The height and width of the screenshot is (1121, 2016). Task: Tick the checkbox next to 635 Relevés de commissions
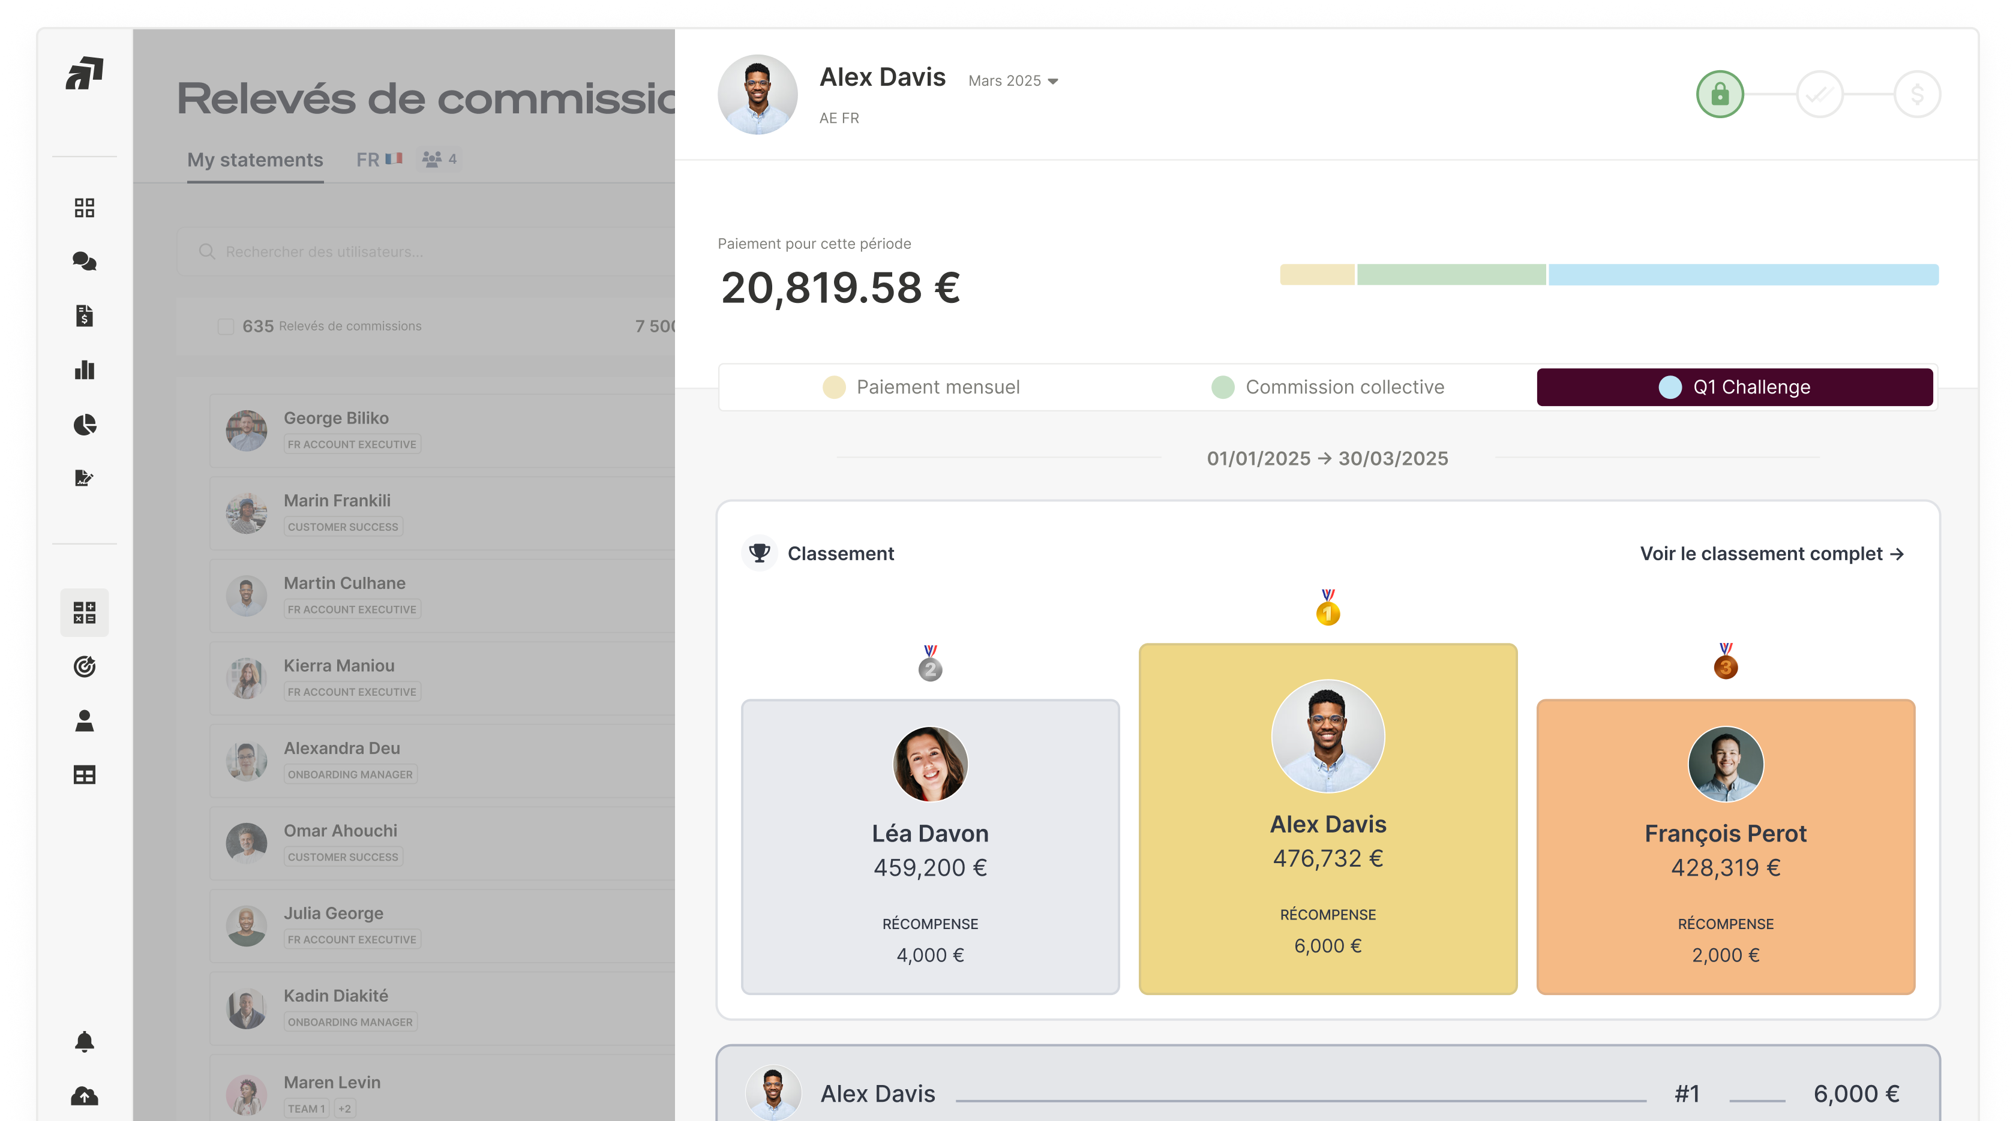coord(226,326)
